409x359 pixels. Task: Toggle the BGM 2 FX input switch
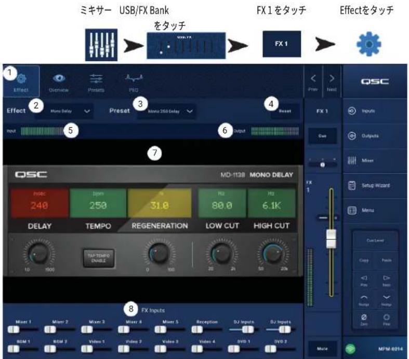pyautogui.click(x=59, y=349)
